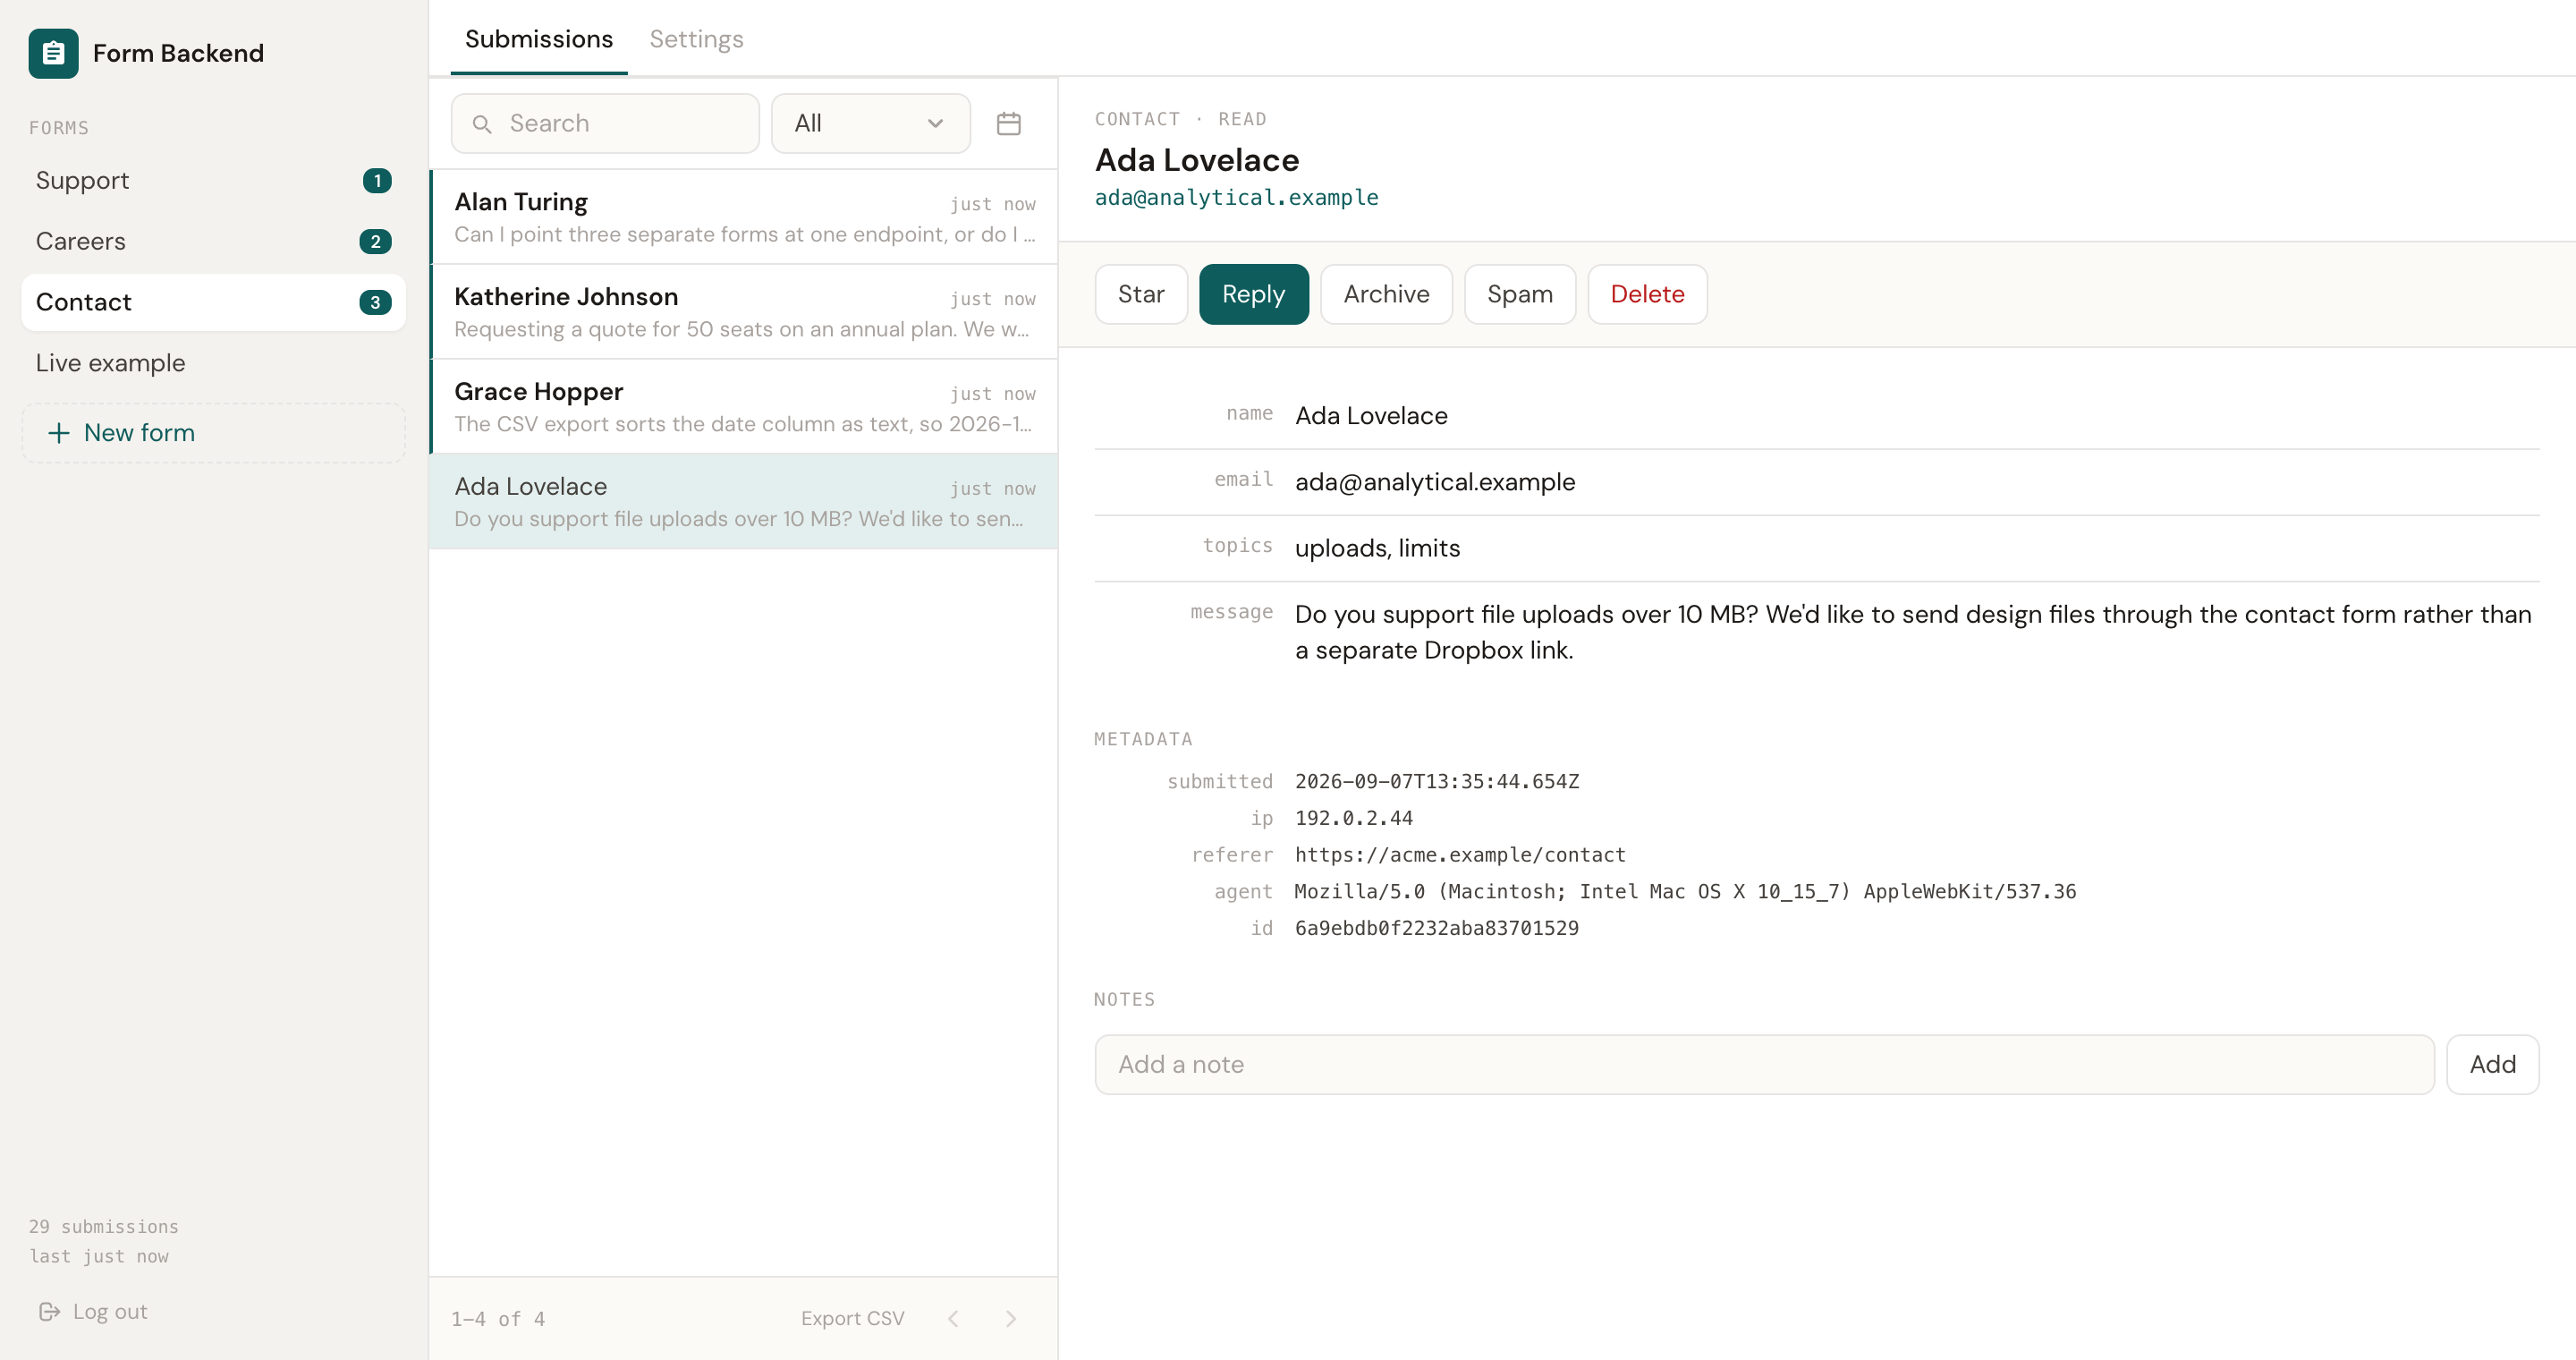Click the message text about file uploads

(1913, 632)
